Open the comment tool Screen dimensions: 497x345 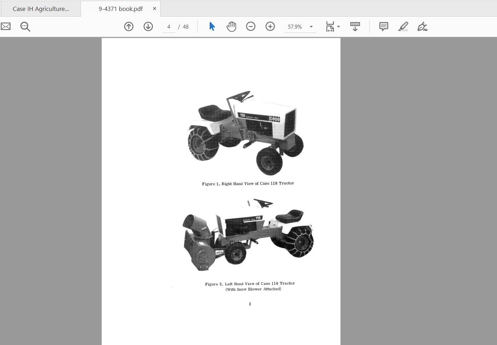383,26
